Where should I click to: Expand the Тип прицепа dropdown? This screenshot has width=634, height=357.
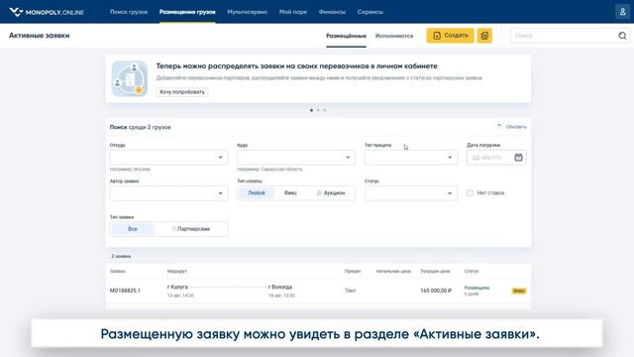point(411,158)
